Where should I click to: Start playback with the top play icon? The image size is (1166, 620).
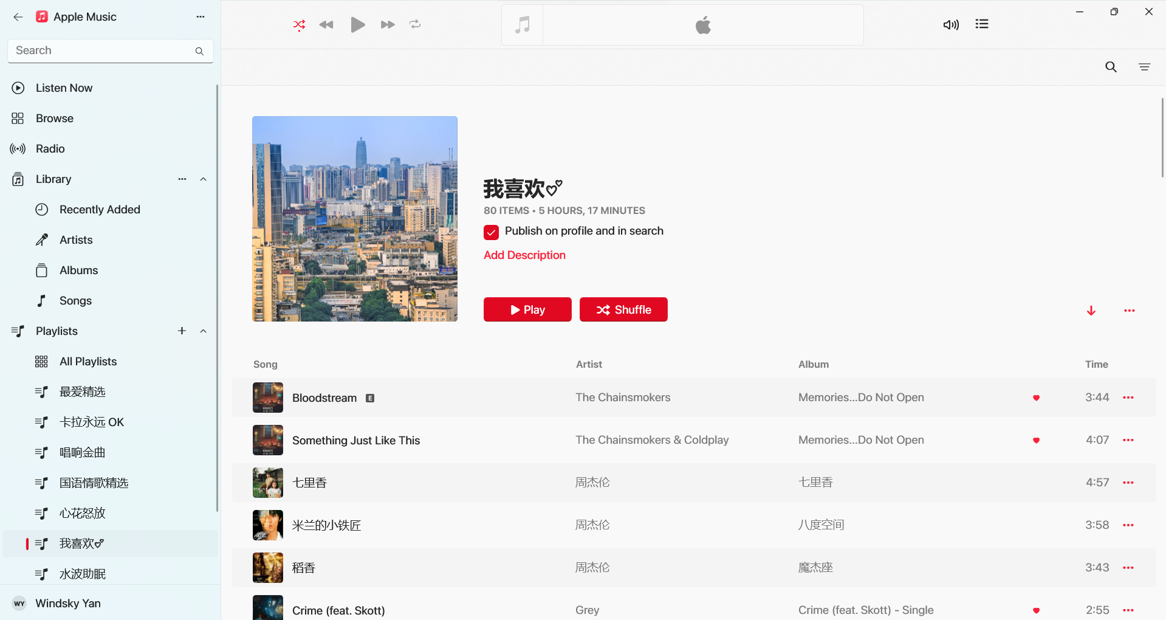click(x=358, y=25)
